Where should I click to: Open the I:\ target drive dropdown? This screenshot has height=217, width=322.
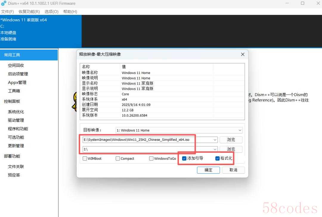[x=215, y=149]
